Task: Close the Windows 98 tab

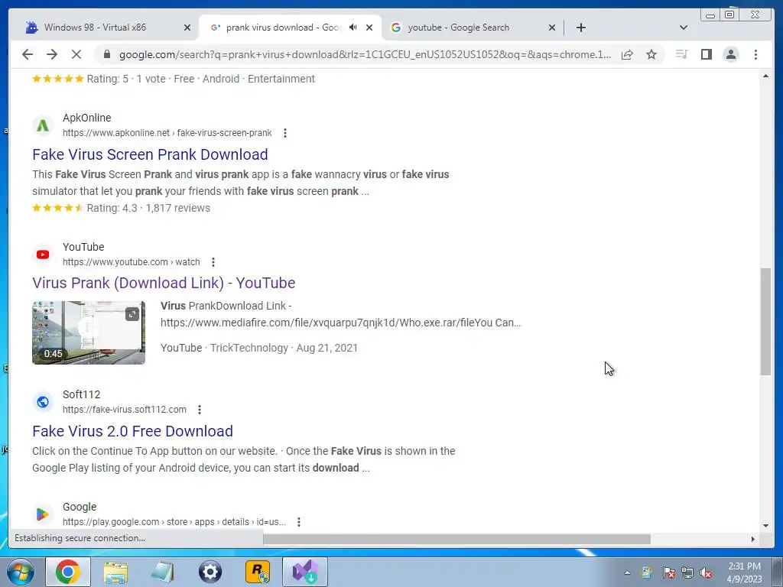Action: pos(187,28)
